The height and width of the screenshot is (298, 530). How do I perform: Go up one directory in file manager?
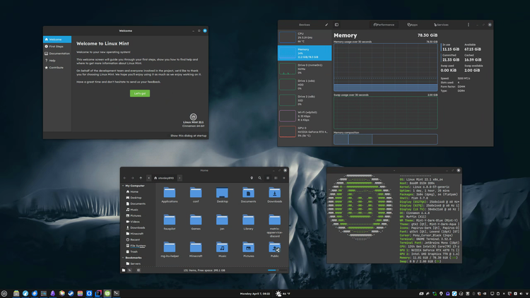coord(141,178)
